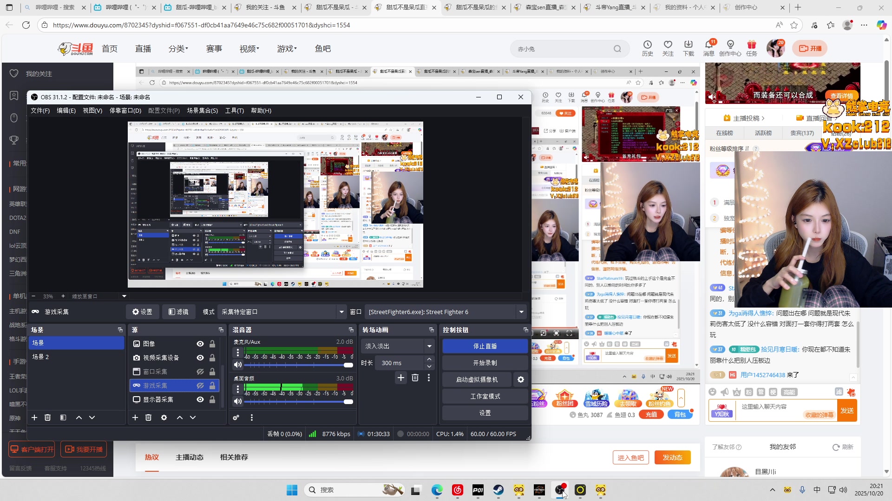Screen dimensions: 892x501
Task: Click 停止直播 to stop streaming
Action: click(485, 346)
